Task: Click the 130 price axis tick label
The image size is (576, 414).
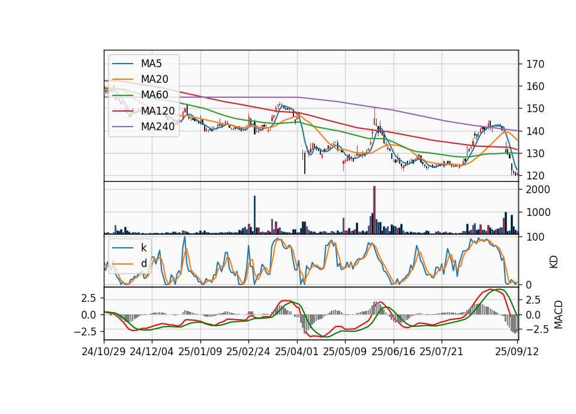Action: pos(535,154)
